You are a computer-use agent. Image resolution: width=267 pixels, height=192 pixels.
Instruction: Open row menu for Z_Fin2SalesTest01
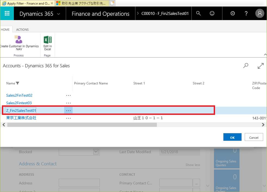[68, 111]
